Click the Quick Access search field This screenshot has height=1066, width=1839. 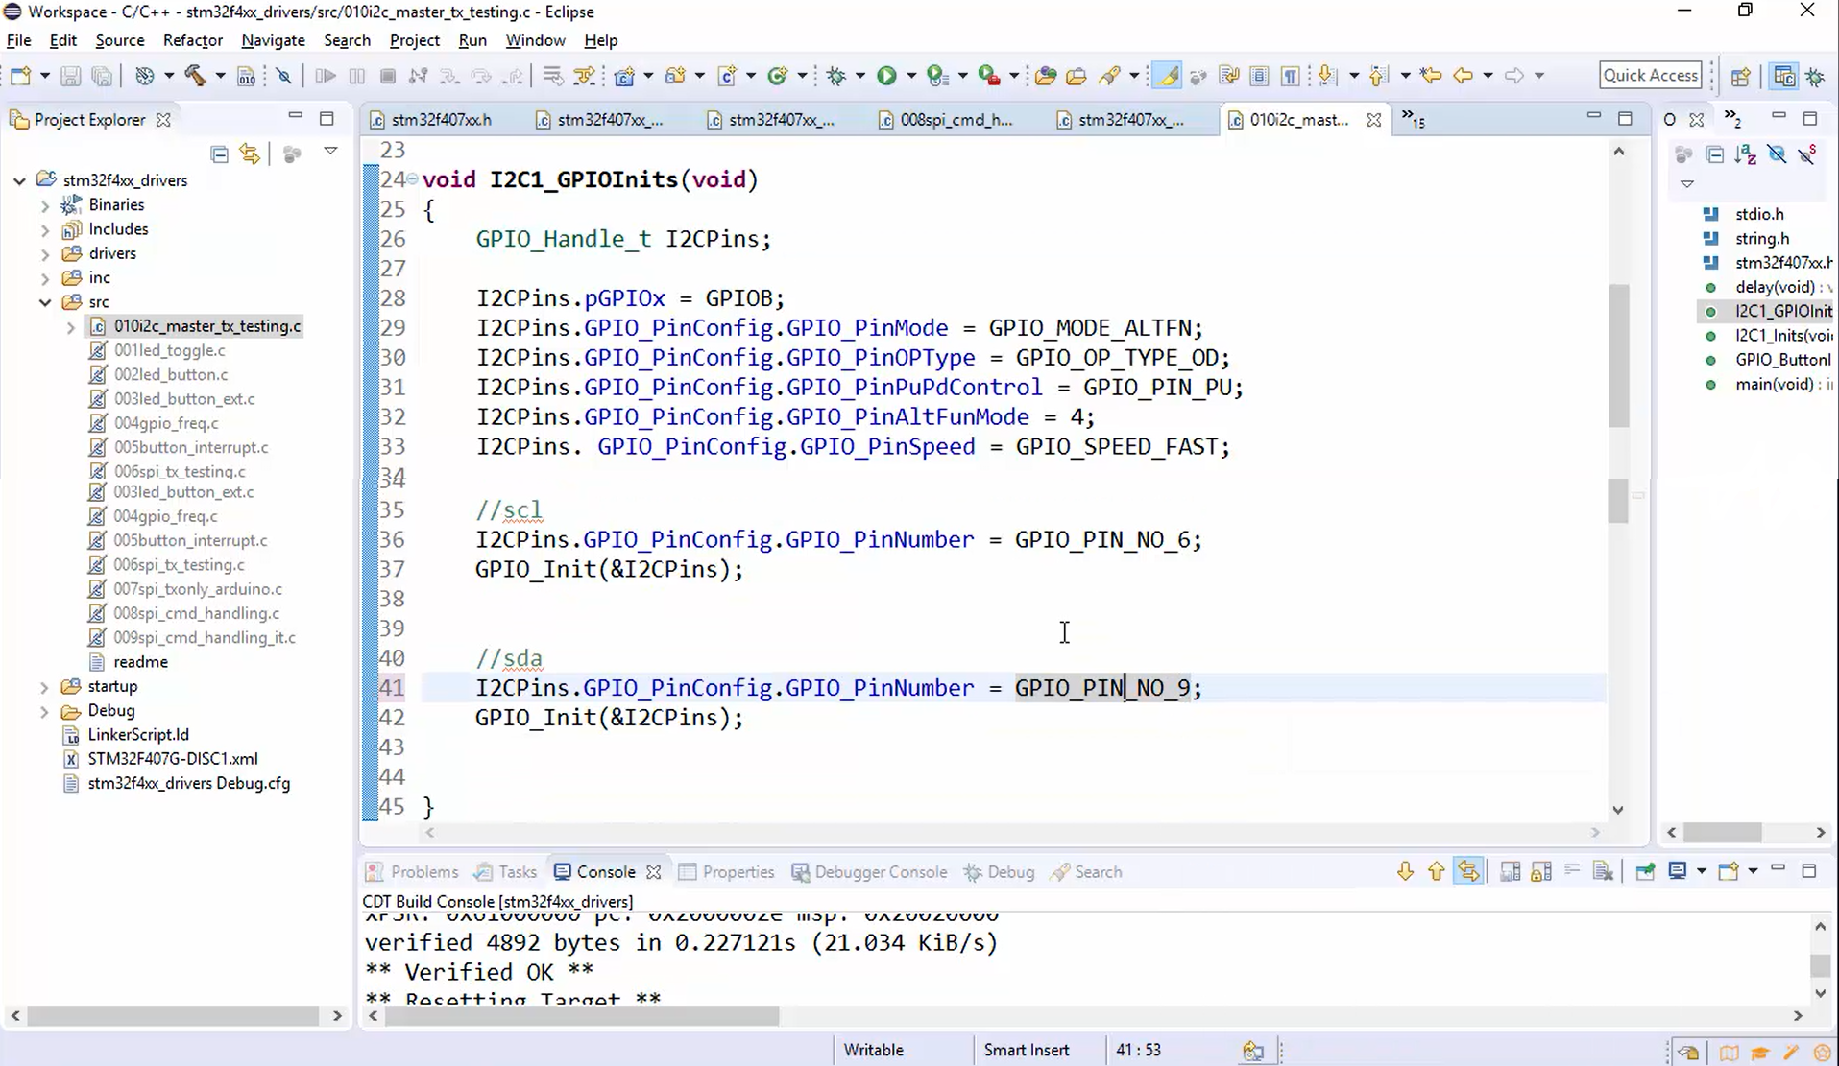click(x=1650, y=75)
